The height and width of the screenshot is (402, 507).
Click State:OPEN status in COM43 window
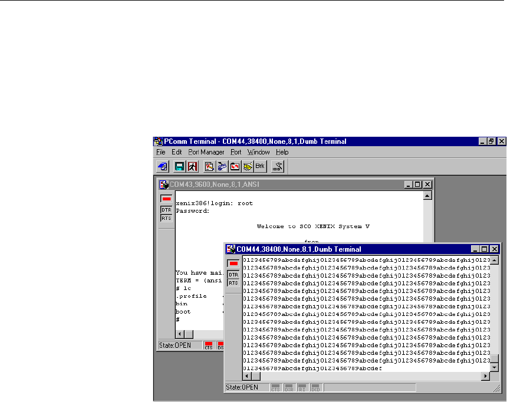tap(179, 345)
